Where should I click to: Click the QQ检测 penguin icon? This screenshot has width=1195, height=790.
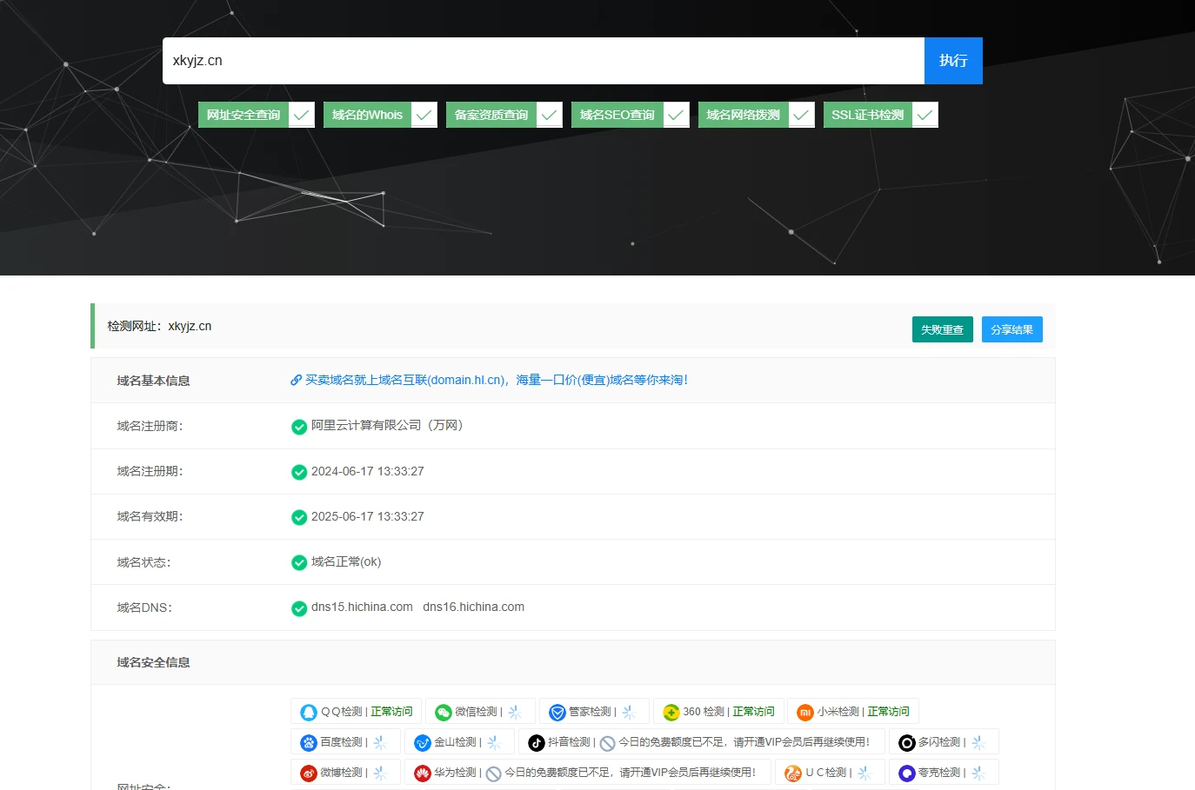(x=308, y=712)
